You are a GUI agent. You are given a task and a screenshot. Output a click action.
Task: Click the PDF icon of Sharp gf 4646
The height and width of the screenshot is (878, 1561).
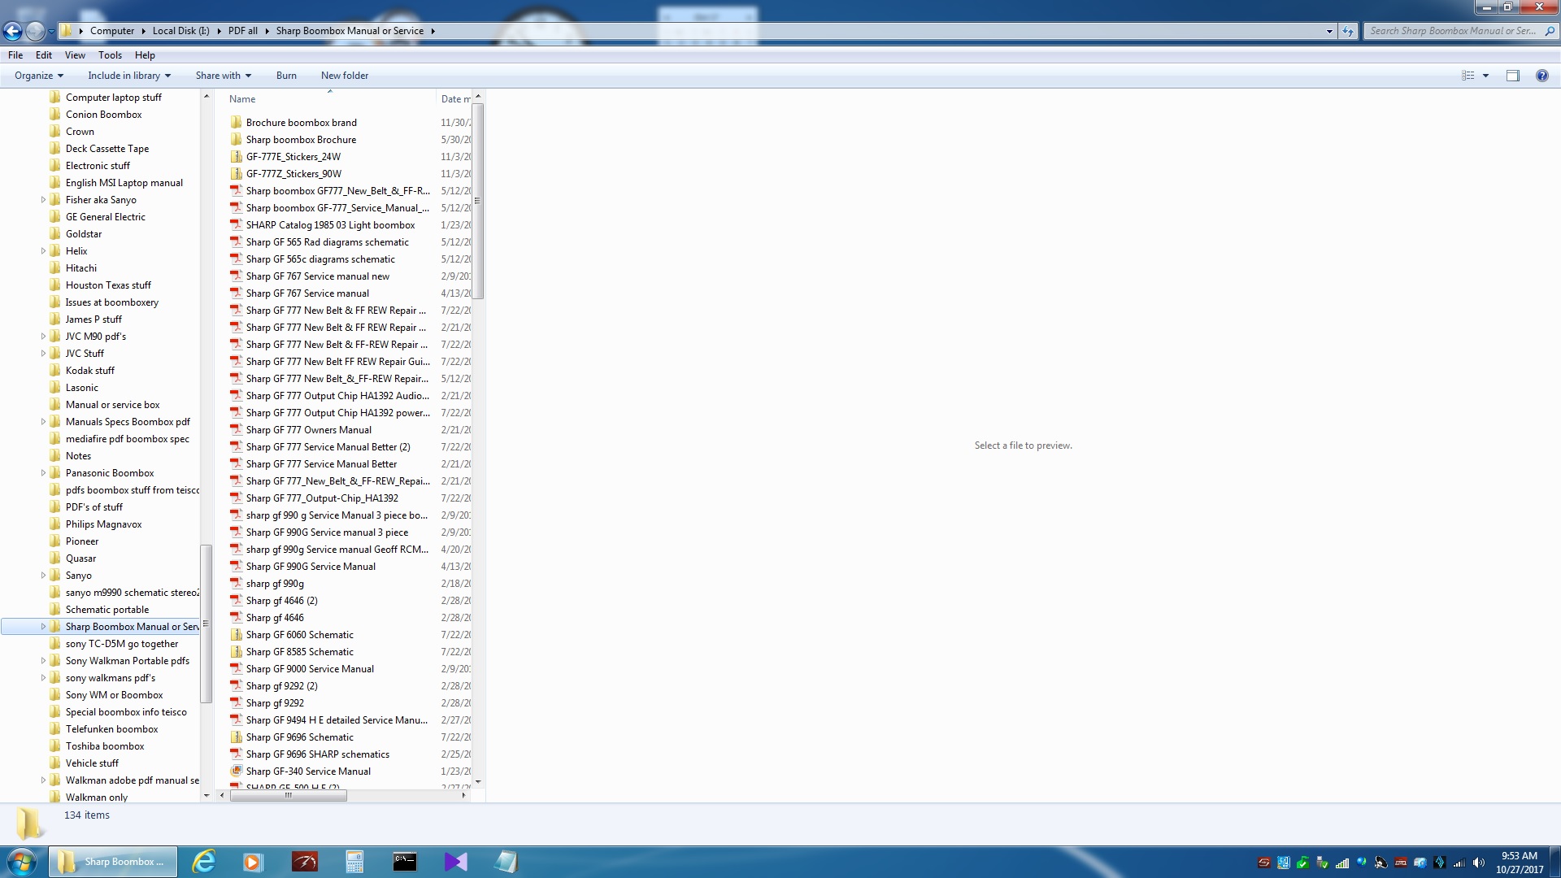coord(237,618)
